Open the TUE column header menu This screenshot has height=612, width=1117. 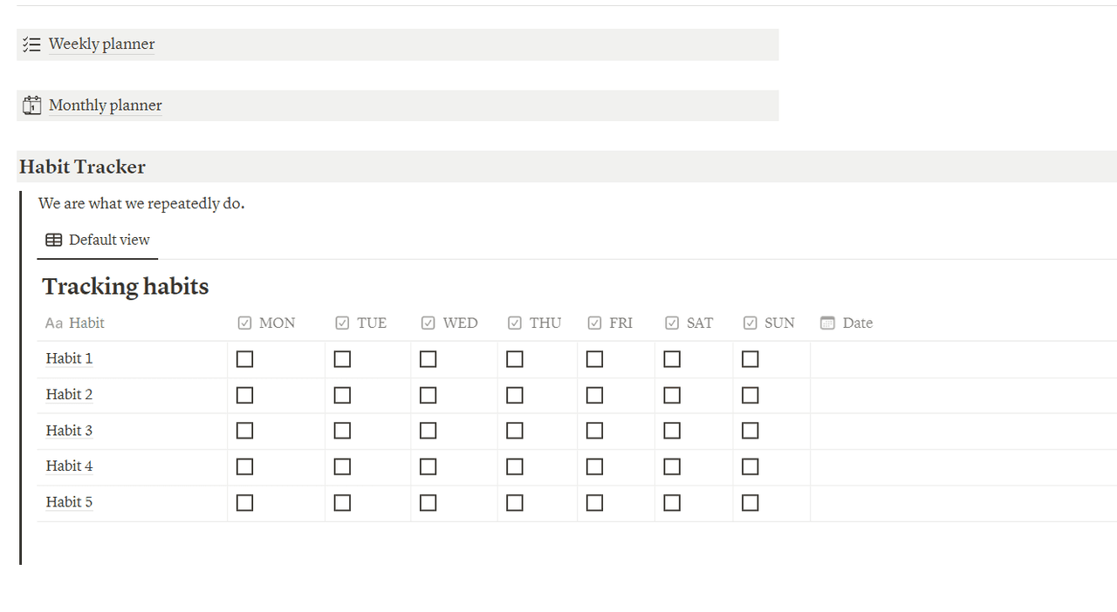tap(371, 323)
